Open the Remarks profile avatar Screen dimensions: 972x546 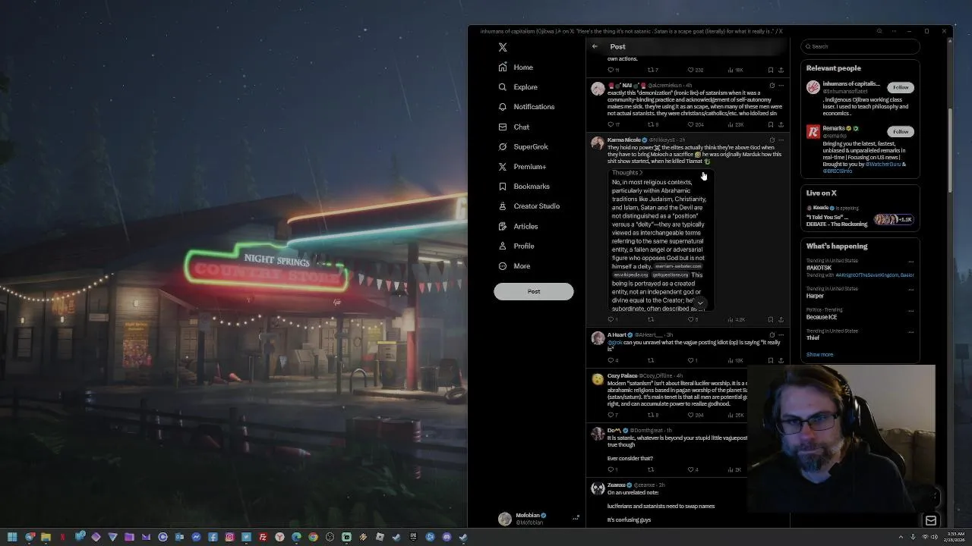[x=813, y=132]
